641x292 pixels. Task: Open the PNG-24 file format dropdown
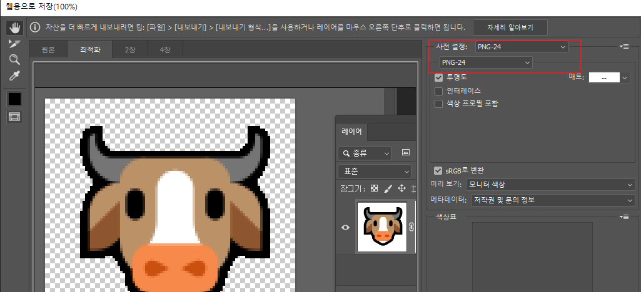[x=486, y=62]
